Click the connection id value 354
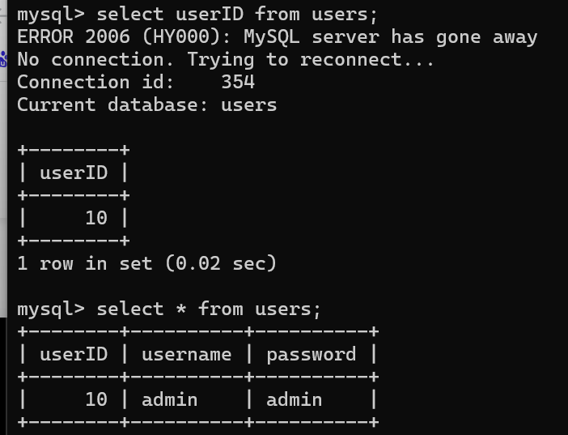Viewport: 568px width, 435px height. (x=238, y=83)
